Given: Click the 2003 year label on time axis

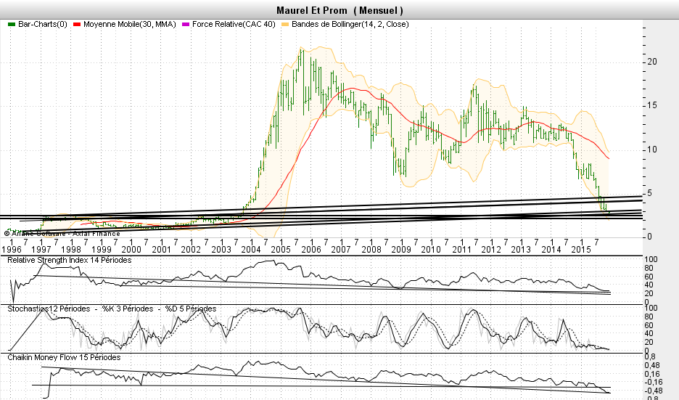Looking at the screenshot, I should 221,249.
